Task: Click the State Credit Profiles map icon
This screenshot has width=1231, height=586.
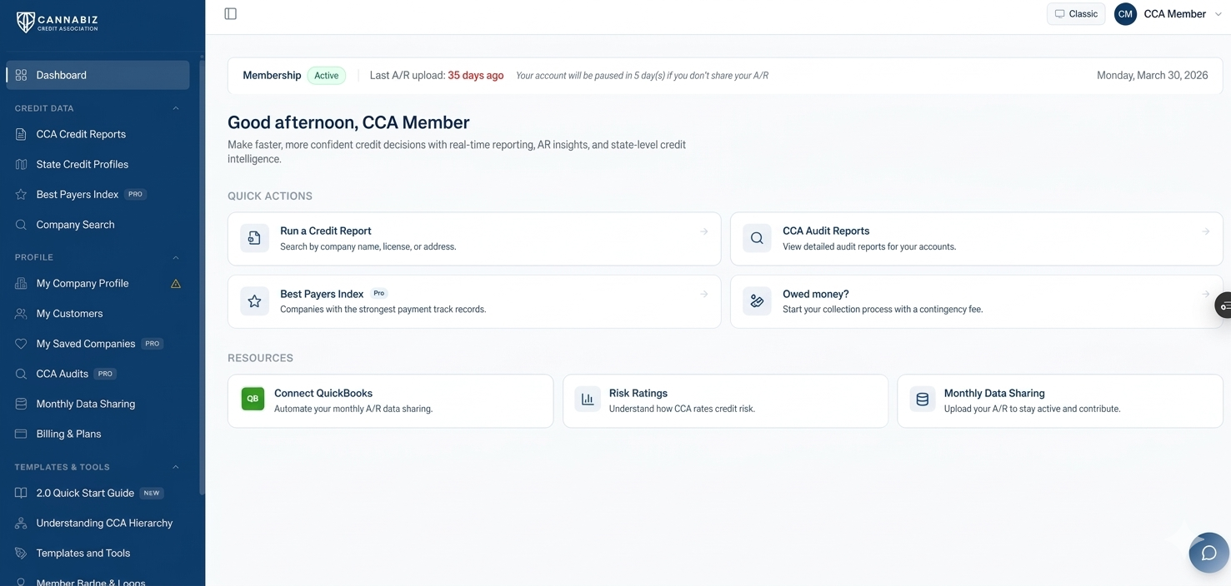Action: [x=21, y=164]
